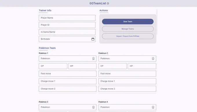Click the HP field for Pokémon 2
Screen dimensions: 197x112
pos(142,66)
